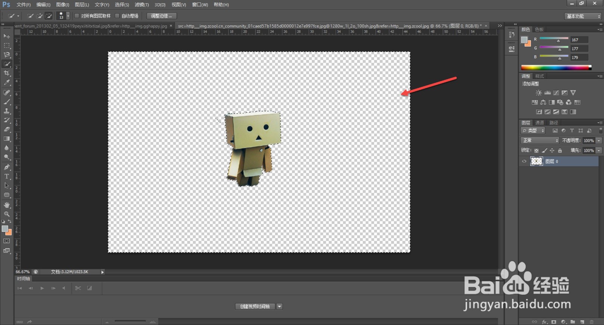
Task: Toggle lock image pixels brush icon
Action: pyautogui.click(x=544, y=150)
